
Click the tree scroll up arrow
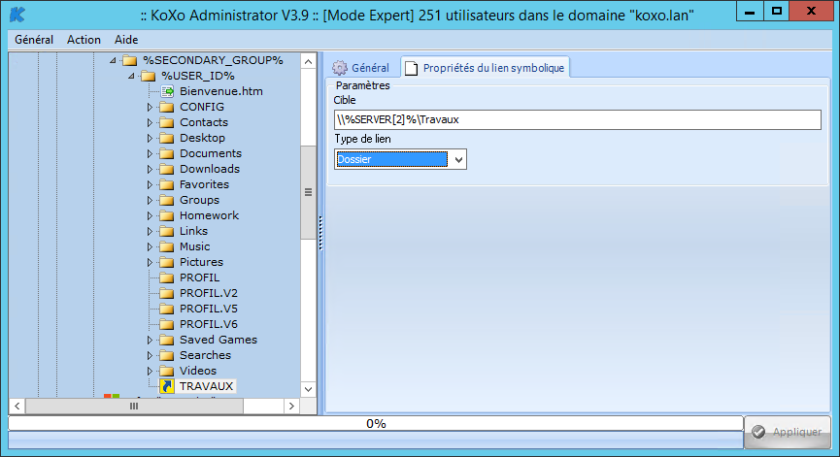pyautogui.click(x=308, y=61)
